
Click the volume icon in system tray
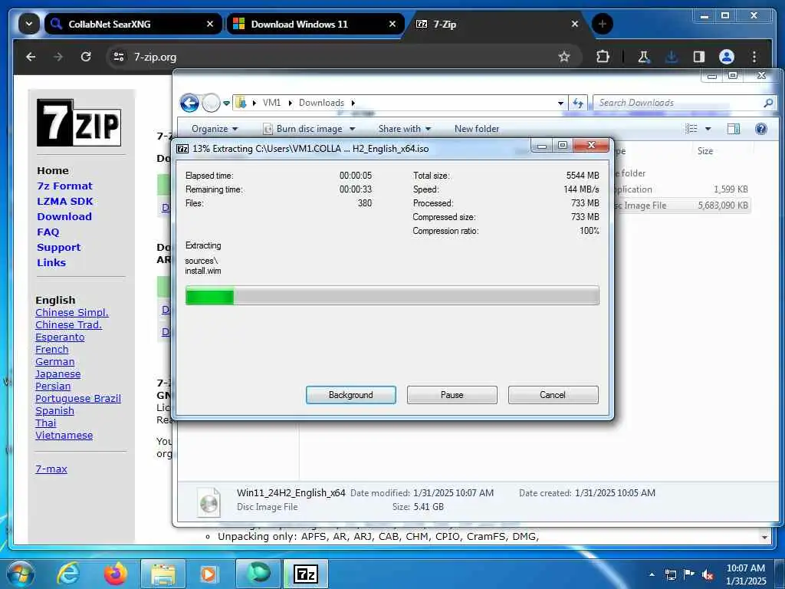click(x=708, y=575)
